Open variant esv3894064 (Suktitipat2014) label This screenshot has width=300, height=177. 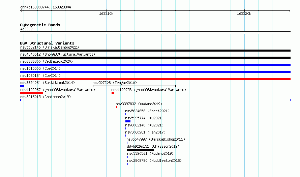point(48,83)
